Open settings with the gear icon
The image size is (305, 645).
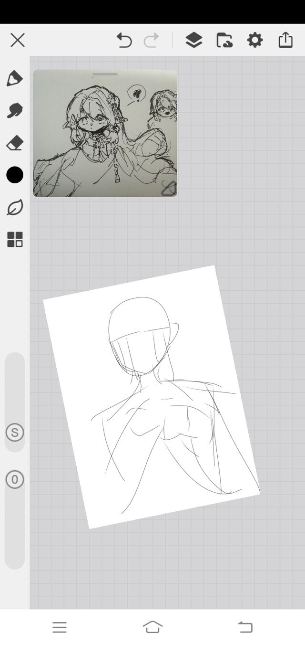tap(255, 41)
